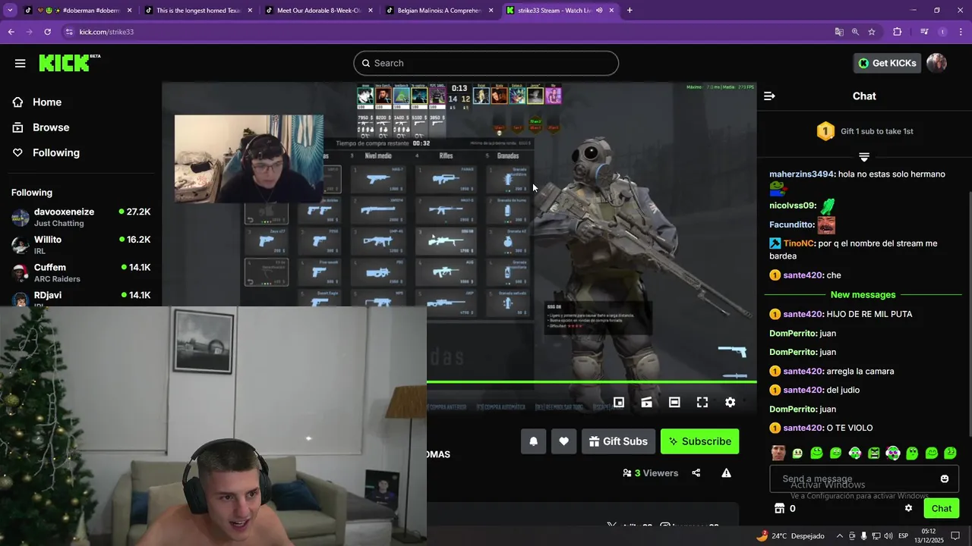
Task: Open a new browser tab
Action: pyautogui.click(x=630, y=11)
